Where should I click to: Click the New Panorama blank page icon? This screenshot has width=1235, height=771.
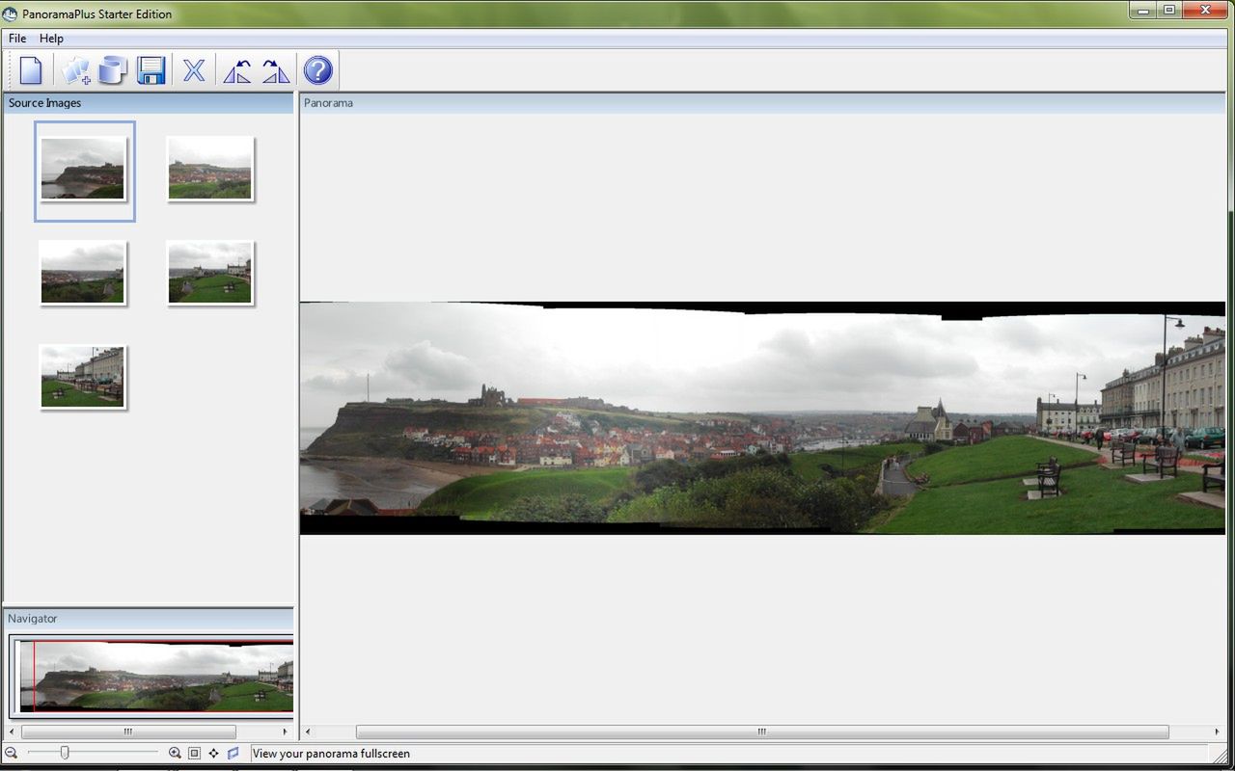pos(32,70)
